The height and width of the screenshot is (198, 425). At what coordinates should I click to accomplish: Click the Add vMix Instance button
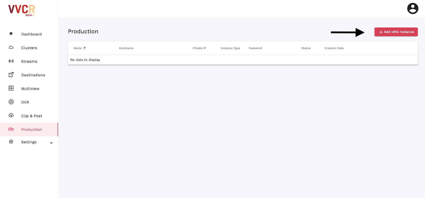coord(396,32)
